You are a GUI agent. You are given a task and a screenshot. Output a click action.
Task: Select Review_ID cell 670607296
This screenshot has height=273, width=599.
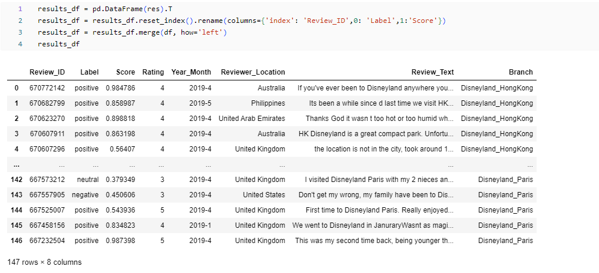point(47,149)
